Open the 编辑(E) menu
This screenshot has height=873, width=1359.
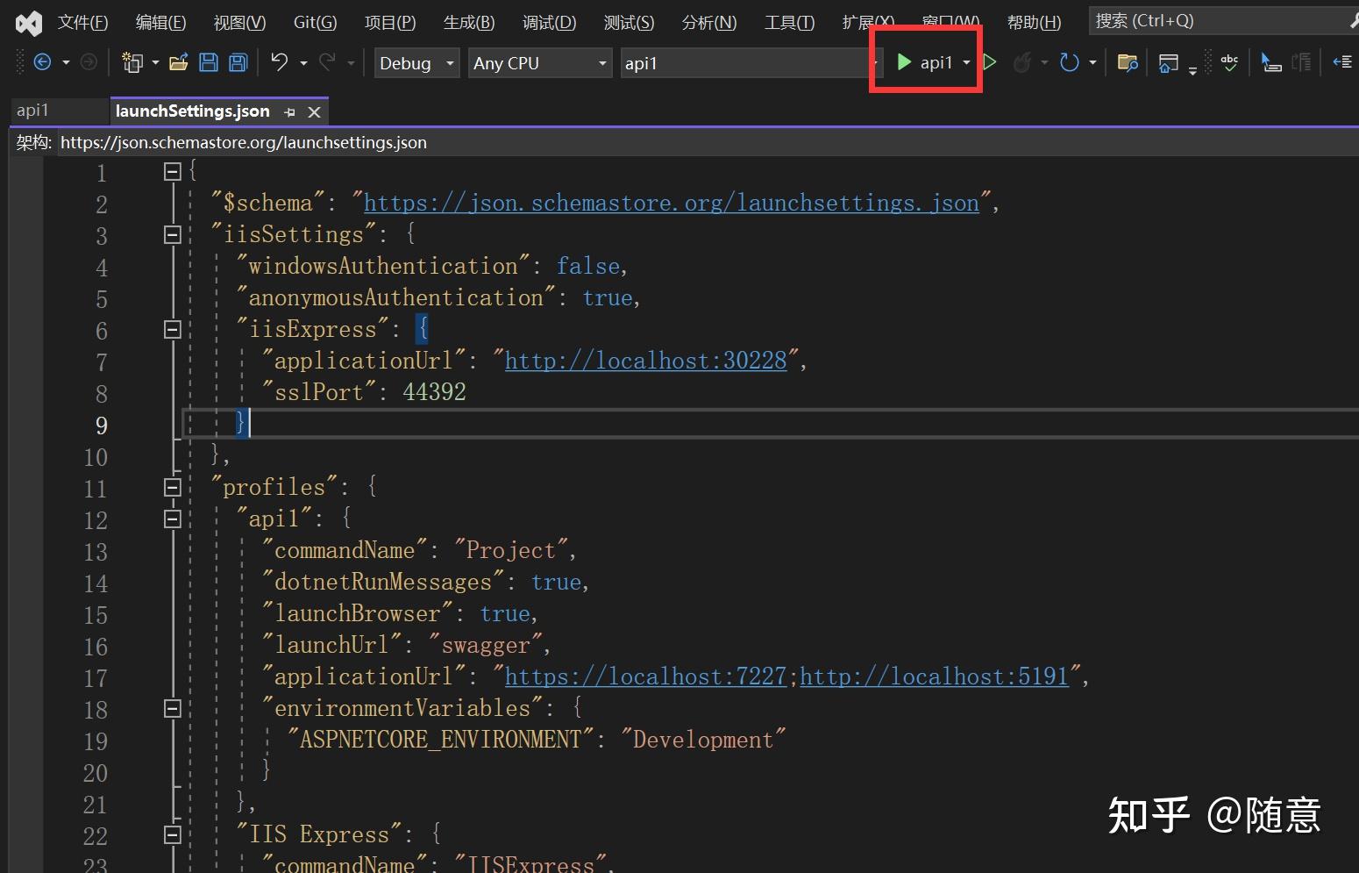[160, 23]
